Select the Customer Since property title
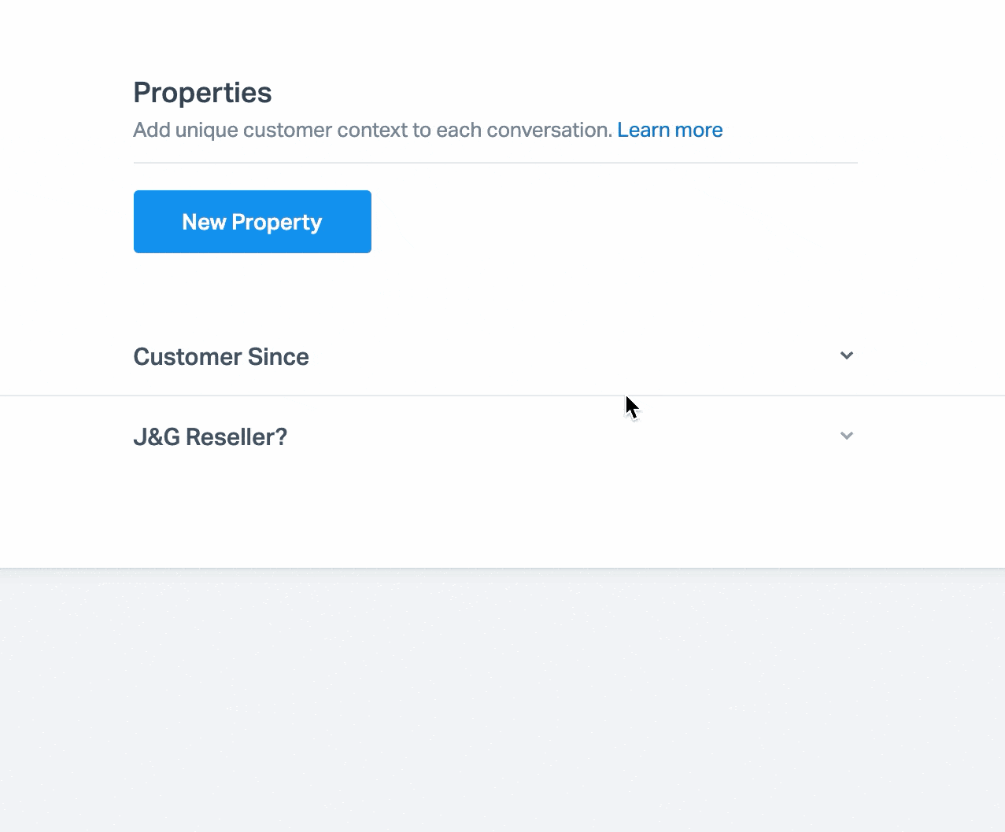The image size is (1005, 832). click(x=221, y=357)
